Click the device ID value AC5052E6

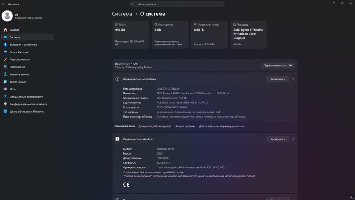pyautogui.click(x=182, y=103)
